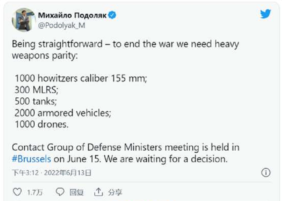Click the reply speech bubble icon

60,192
